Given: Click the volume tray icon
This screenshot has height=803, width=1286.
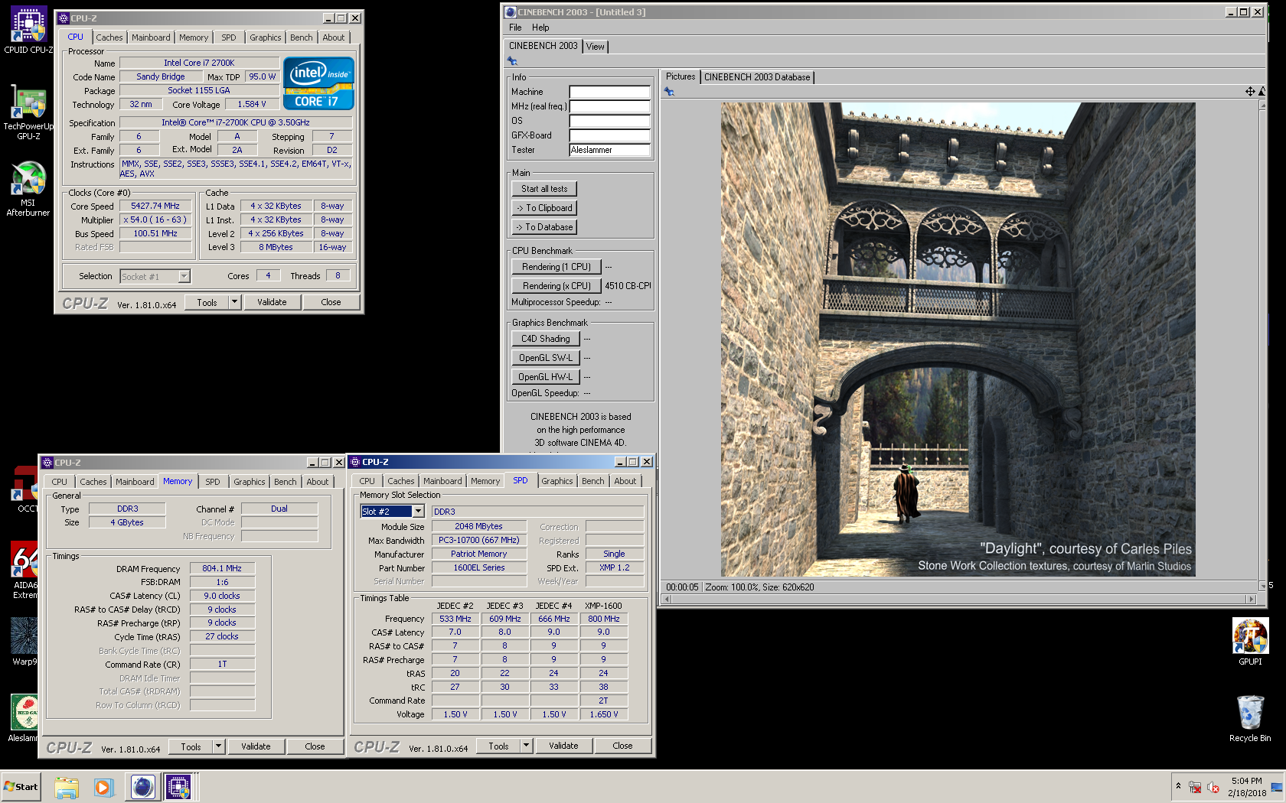Looking at the screenshot, I should point(1213,787).
